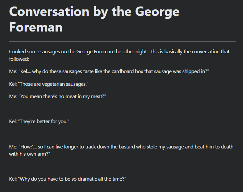
Task: Click the word "Foreman" in the heading
Action: [36, 27]
